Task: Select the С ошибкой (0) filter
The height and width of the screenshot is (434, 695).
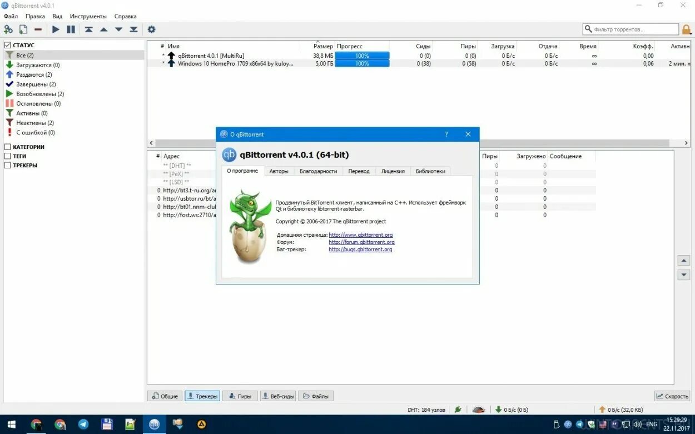Action: click(x=36, y=132)
